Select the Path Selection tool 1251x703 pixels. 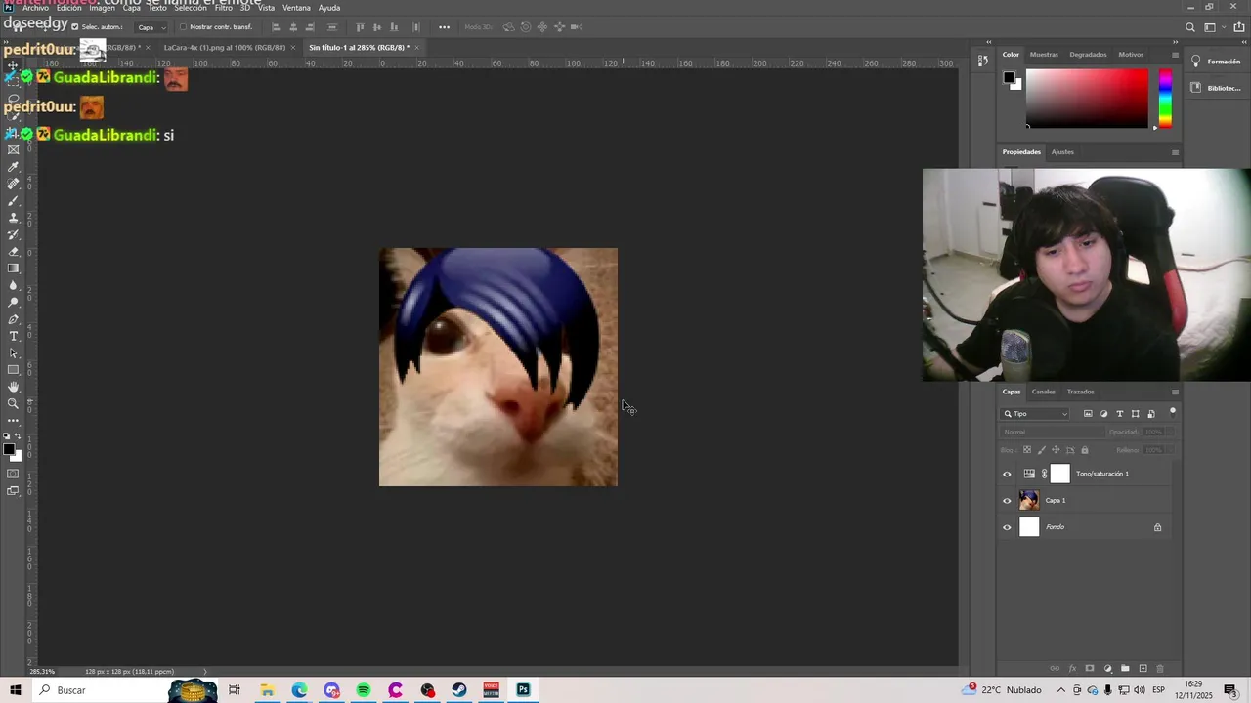tap(13, 352)
